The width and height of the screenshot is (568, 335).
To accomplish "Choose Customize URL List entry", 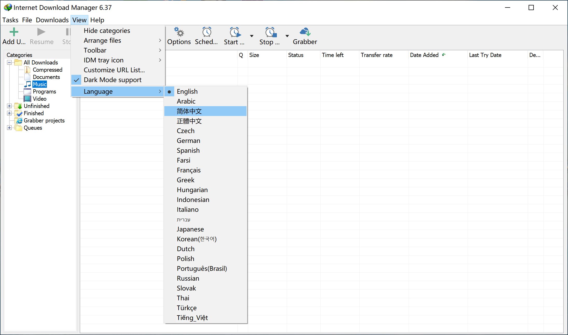I will click(x=118, y=70).
